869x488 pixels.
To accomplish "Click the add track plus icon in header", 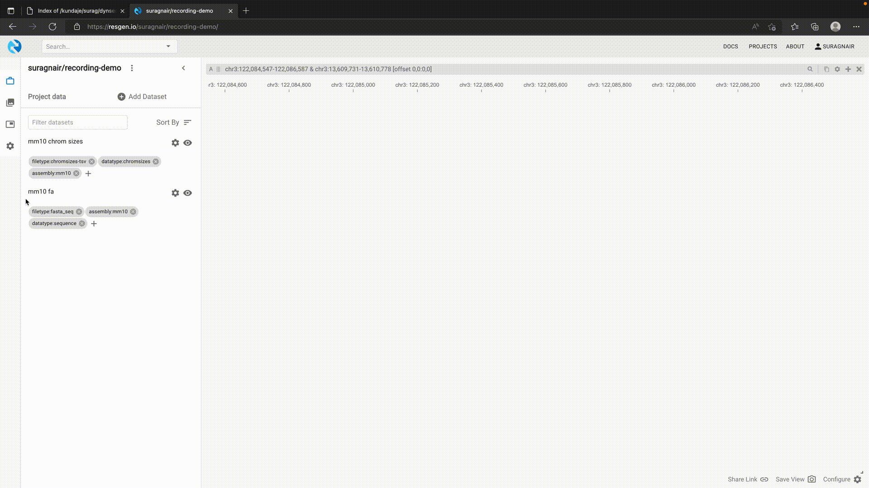I will pos(848,69).
